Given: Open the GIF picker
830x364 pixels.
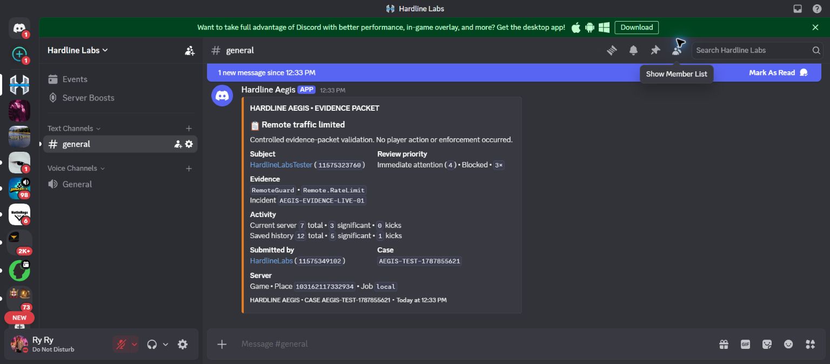Looking at the screenshot, I should point(745,344).
